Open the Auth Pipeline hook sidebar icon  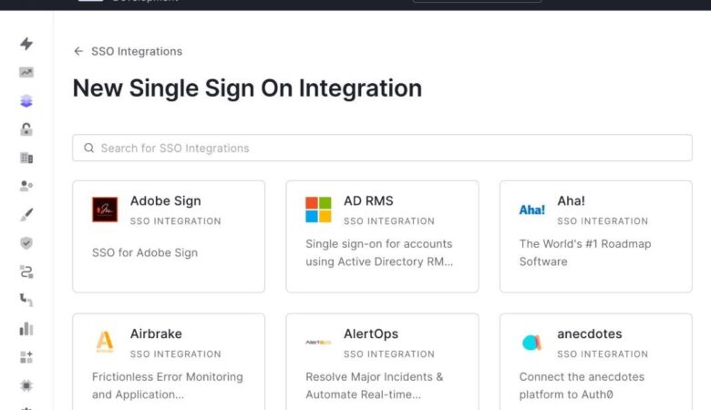(x=26, y=300)
